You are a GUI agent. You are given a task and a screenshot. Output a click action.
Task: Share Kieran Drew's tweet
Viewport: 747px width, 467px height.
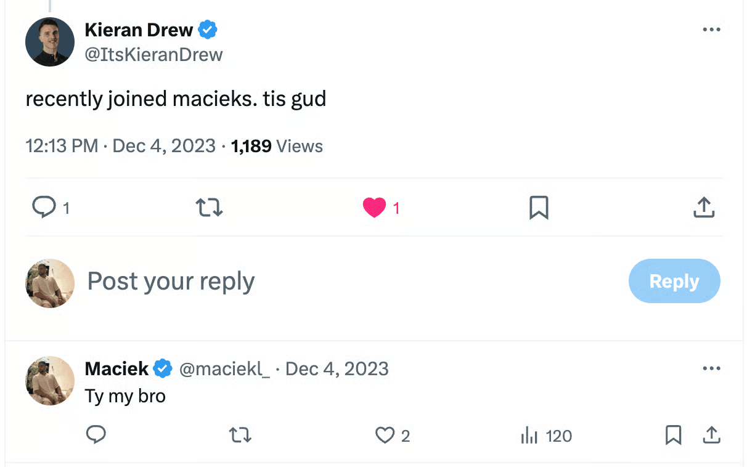tap(704, 208)
